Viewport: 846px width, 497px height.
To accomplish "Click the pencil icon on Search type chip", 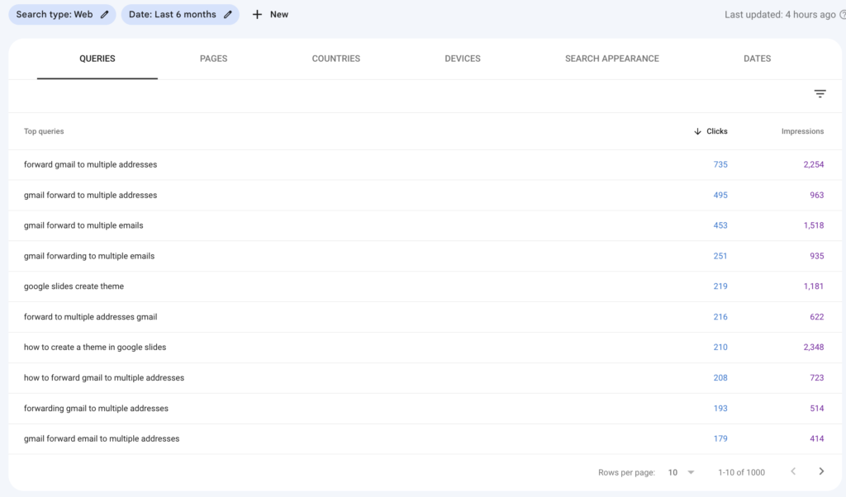I will point(102,14).
